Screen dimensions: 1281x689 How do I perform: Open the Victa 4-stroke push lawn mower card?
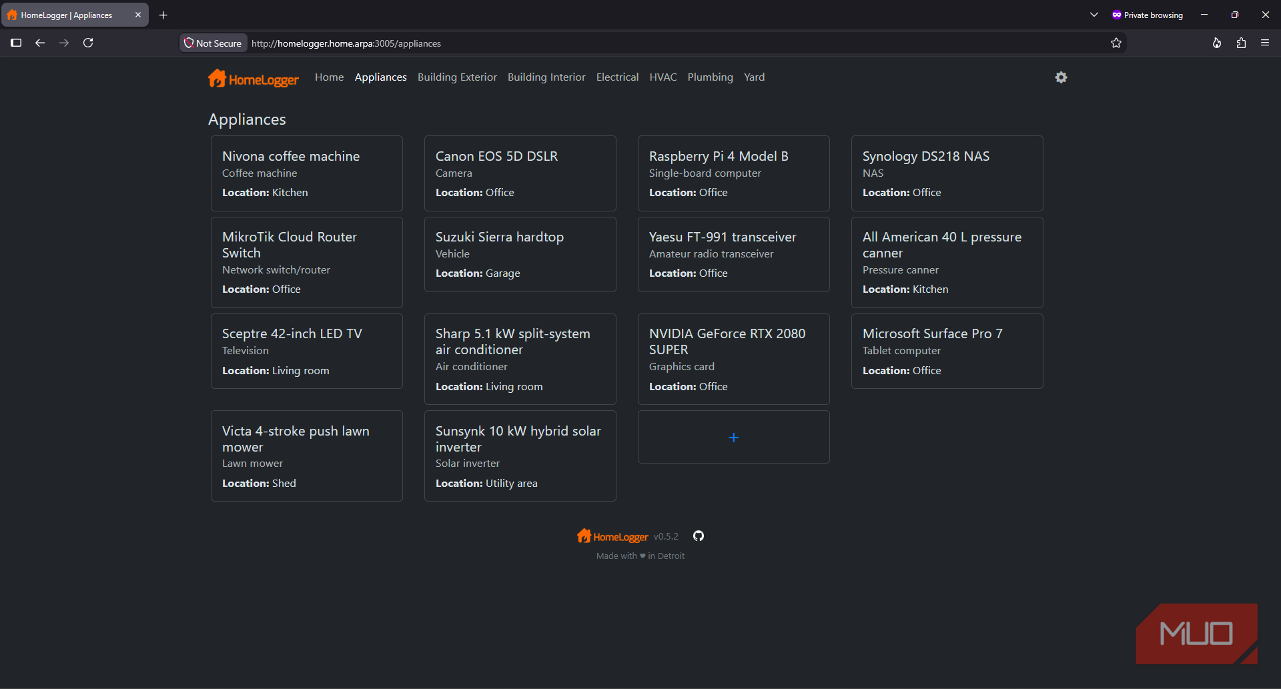[x=307, y=456]
